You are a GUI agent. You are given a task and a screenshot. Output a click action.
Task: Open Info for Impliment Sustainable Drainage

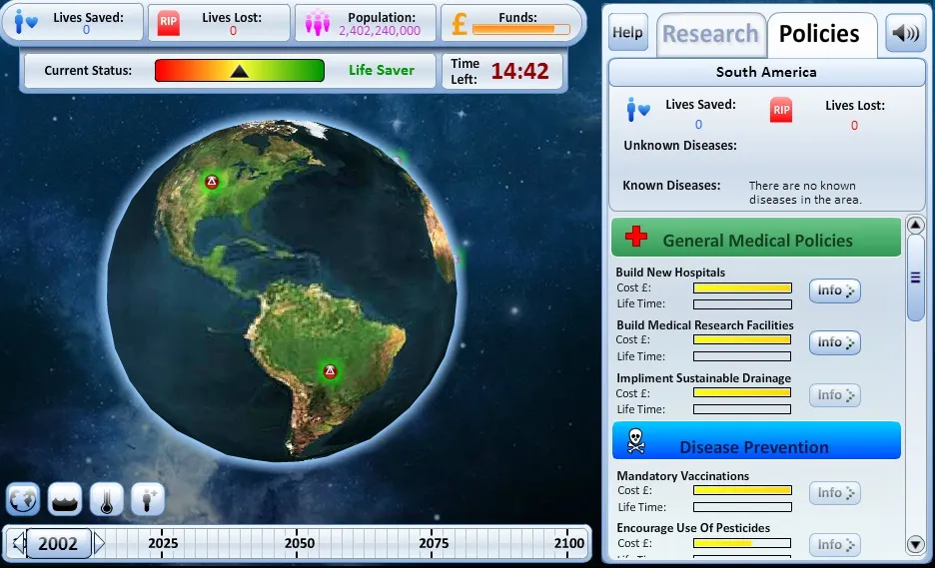[x=835, y=395]
